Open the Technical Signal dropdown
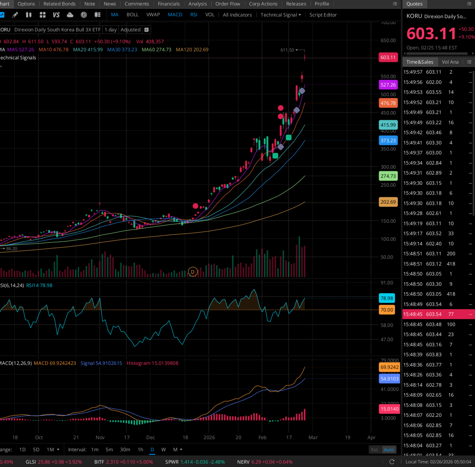Image resolution: width=475 pixels, height=467 pixels. (x=281, y=15)
